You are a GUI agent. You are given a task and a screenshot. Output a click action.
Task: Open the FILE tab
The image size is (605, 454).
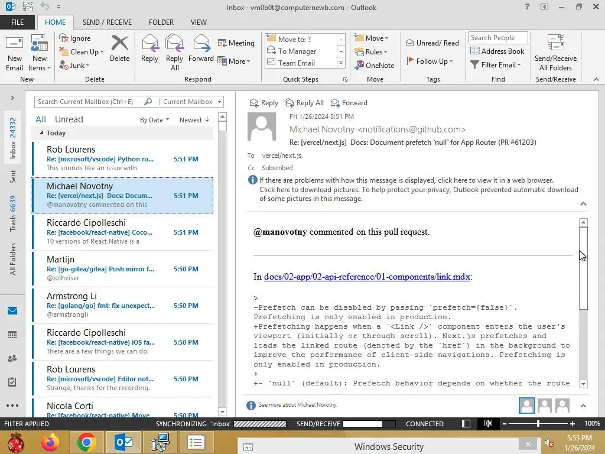click(17, 22)
